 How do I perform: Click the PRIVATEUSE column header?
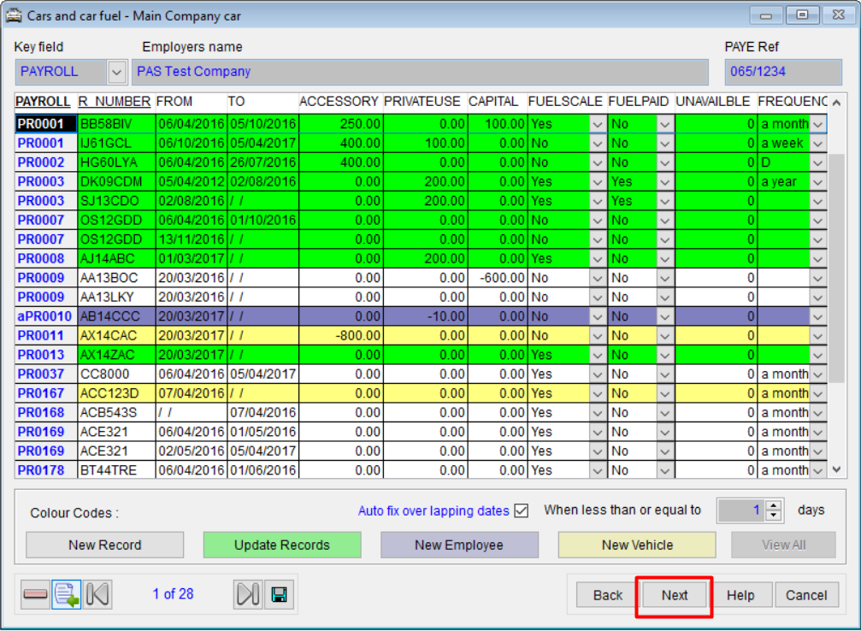tap(422, 102)
